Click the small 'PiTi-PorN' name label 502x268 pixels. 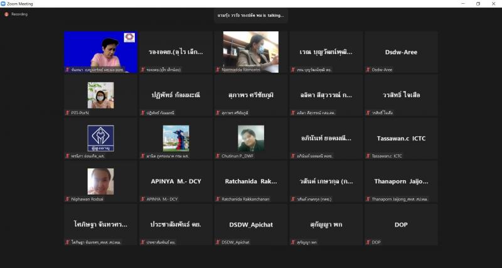click(x=80, y=113)
